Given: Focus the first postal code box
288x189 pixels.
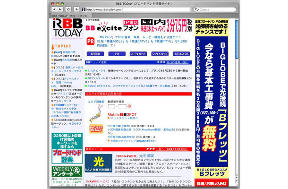Looking at the screenshot, I should tap(111, 106).
